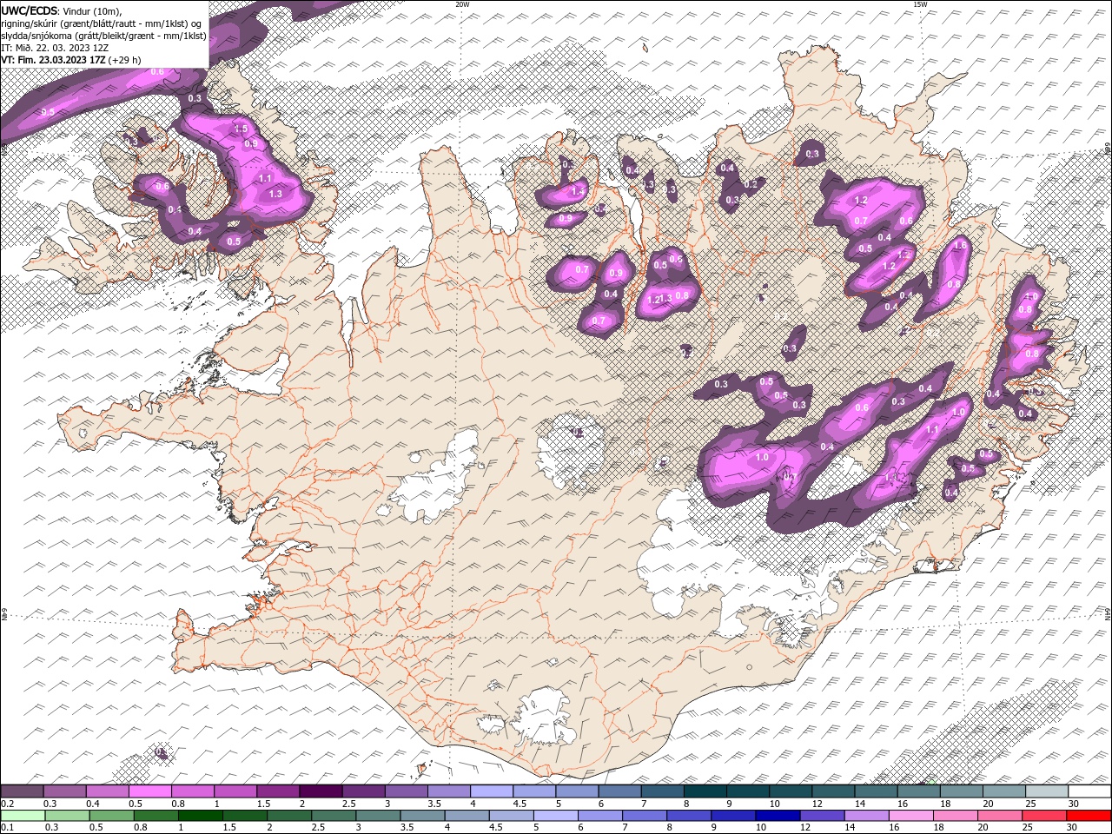Image resolution: width=1112 pixels, height=834 pixels.
Task: Pick the light grey swatch labeled 25 in upper legend
Action: pos(1045,791)
